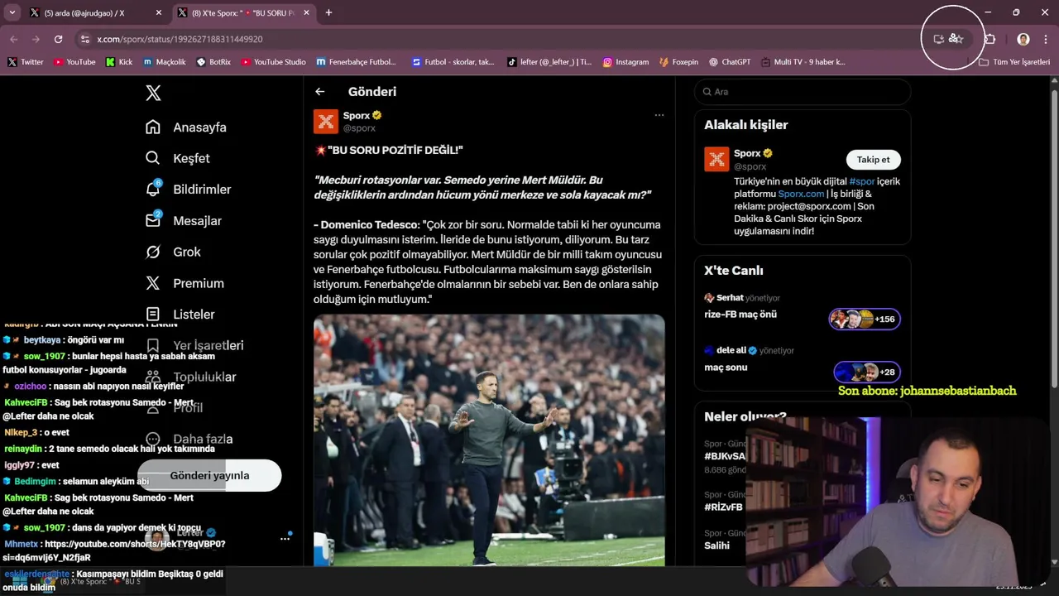Open the post's three-dot more menu
Image resolution: width=1059 pixels, height=596 pixels.
tap(659, 115)
